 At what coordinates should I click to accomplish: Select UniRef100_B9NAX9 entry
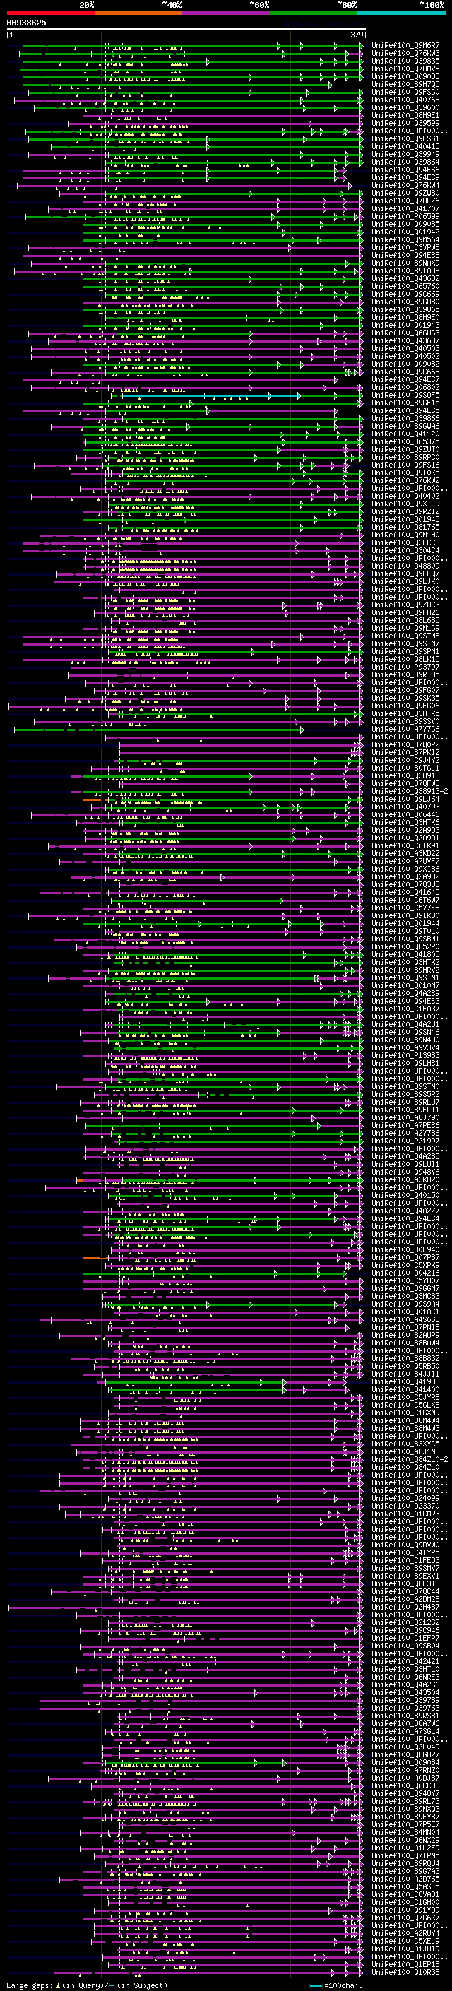point(405,263)
